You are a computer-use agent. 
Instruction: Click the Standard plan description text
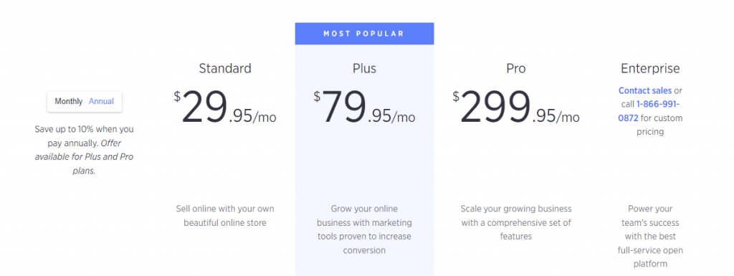225,216
